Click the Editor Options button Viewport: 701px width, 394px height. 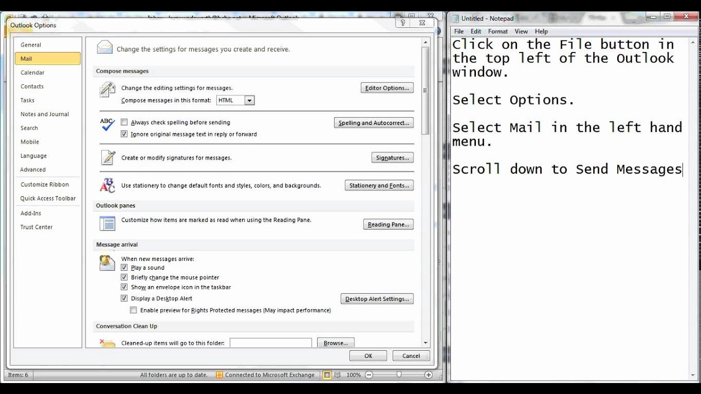pos(387,88)
